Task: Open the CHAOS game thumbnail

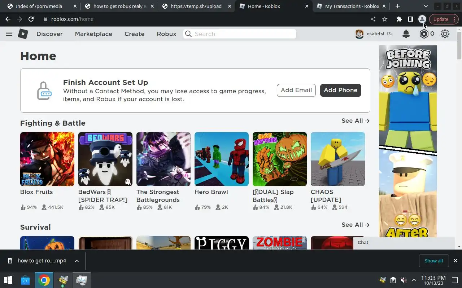Action: point(338,159)
